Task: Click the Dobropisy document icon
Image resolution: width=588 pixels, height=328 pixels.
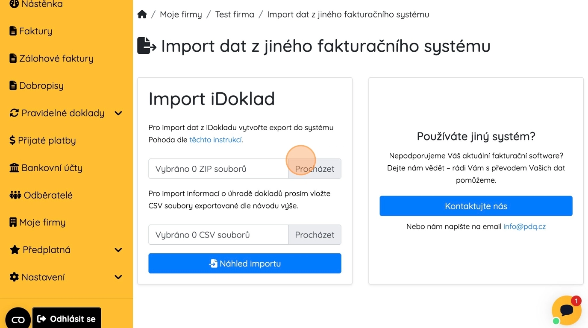Action: pyautogui.click(x=13, y=86)
